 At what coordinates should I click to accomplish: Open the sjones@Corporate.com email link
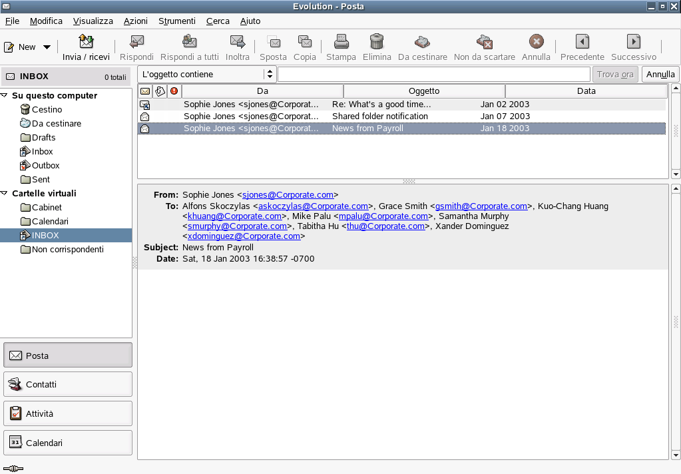click(x=288, y=194)
